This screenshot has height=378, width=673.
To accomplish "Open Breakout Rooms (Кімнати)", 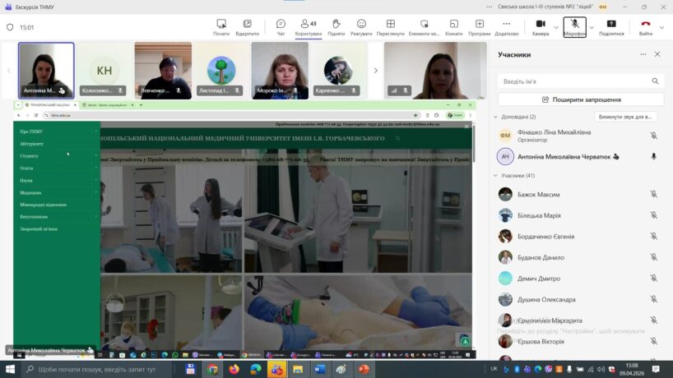I will 453,27.
